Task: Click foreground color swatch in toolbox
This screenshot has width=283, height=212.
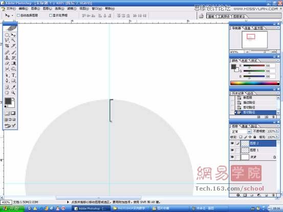Action: coord(8,101)
